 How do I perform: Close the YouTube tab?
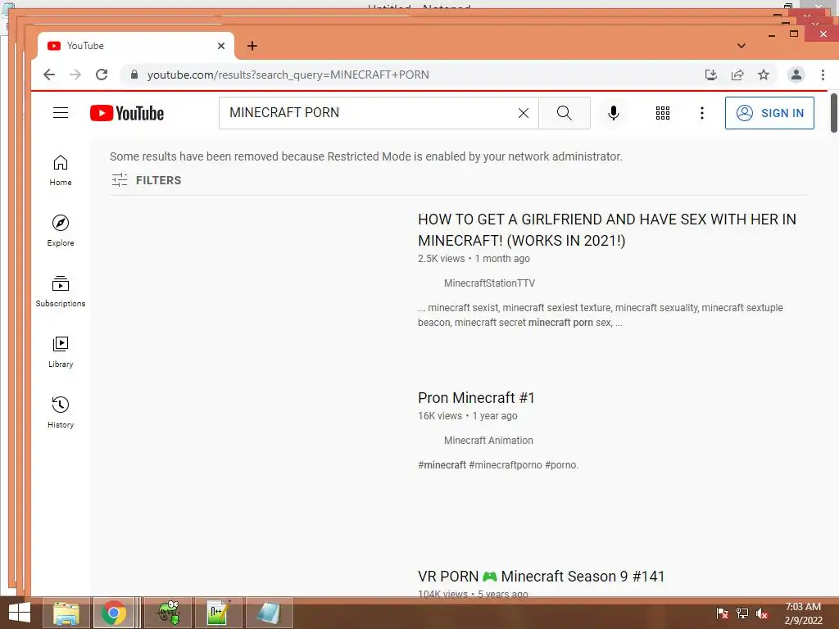click(x=221, y=46)
